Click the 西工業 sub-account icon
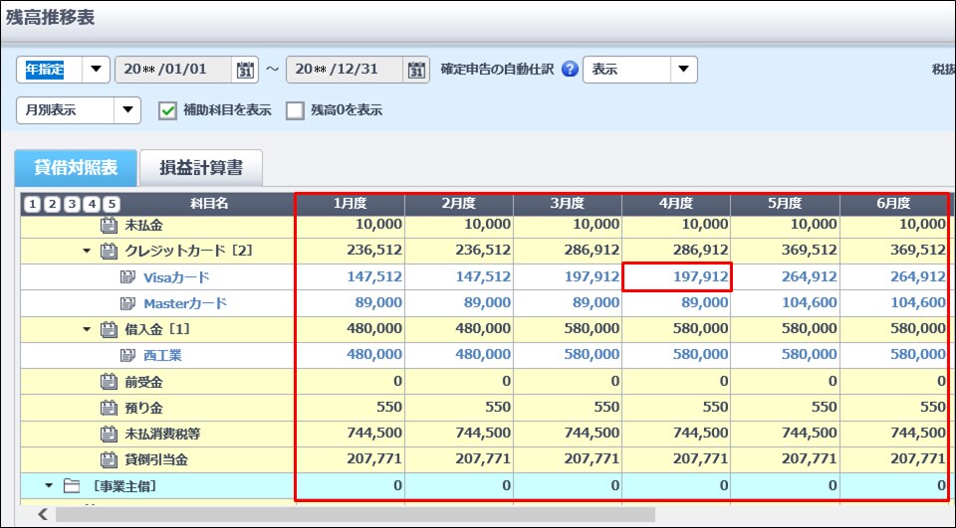Viewport: 956px width, 528px height. (x=127, y=355)
